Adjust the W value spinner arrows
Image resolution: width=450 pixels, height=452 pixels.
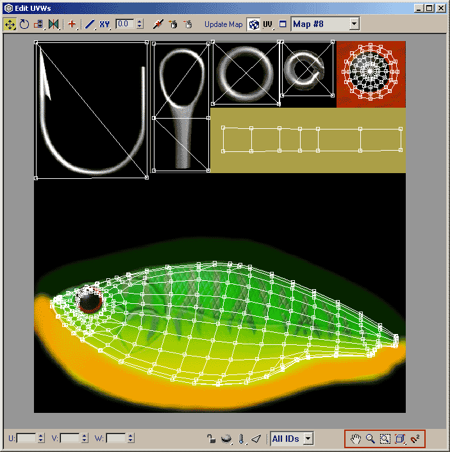click(x=131, y=439)
